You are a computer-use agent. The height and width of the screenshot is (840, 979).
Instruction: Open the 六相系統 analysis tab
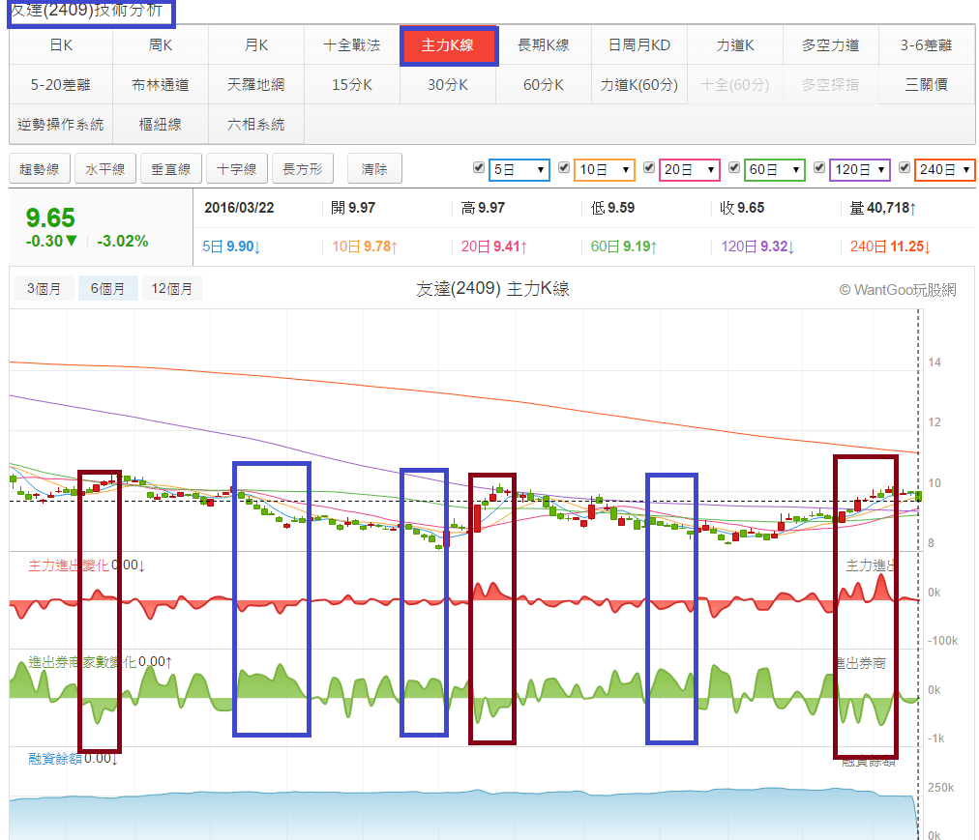point(256,125)
